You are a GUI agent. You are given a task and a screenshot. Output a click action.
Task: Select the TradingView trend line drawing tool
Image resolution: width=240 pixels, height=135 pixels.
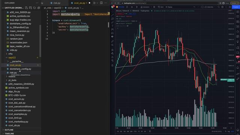112,15
